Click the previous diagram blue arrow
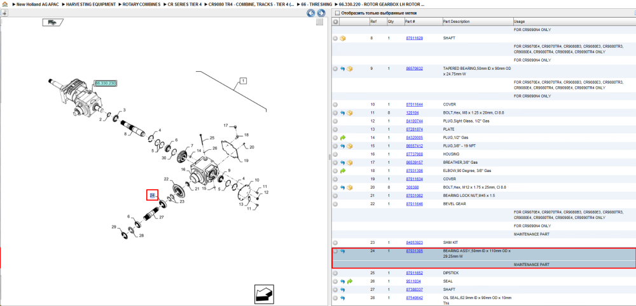This screenshot has height=306, width=636. (311, 13)
